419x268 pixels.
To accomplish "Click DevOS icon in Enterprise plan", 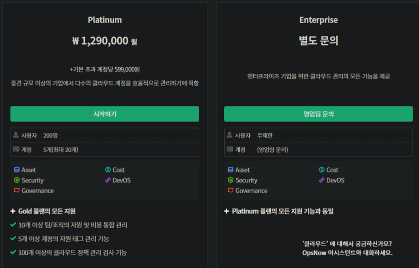I will [321, 180].
